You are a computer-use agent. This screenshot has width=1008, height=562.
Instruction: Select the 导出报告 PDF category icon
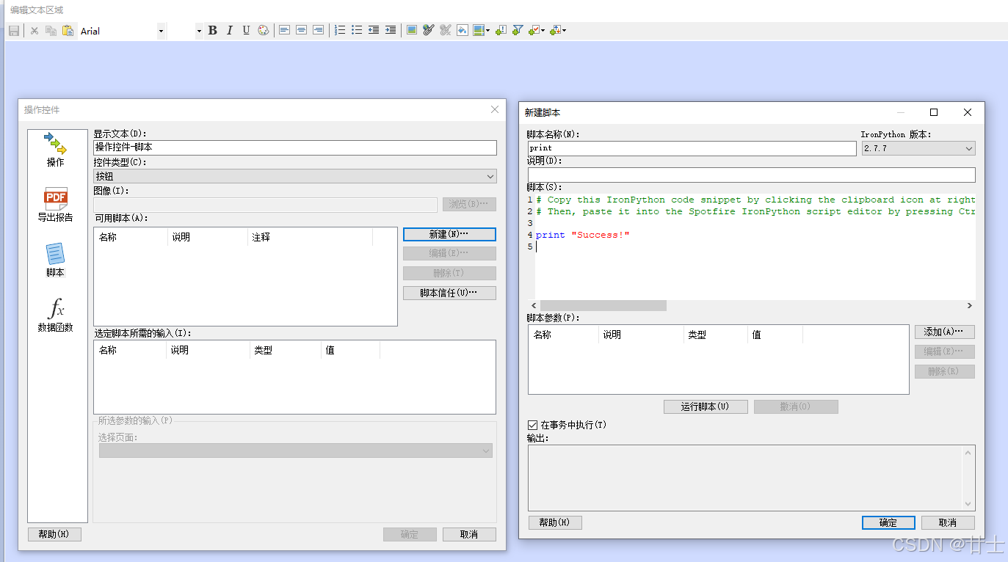coord(56,205)
